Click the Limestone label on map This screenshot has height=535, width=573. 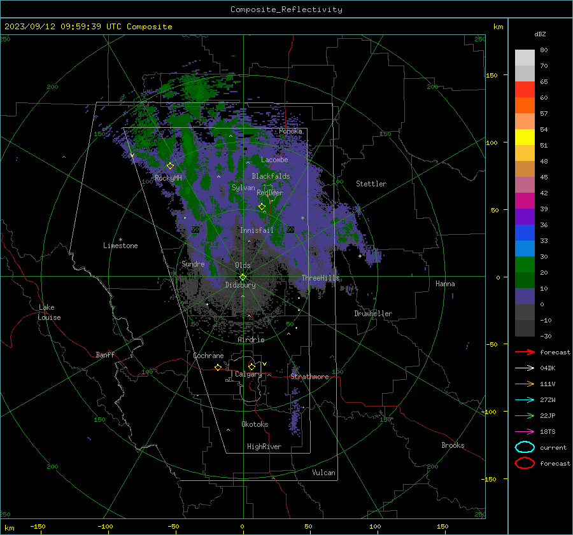coord(120,246)
